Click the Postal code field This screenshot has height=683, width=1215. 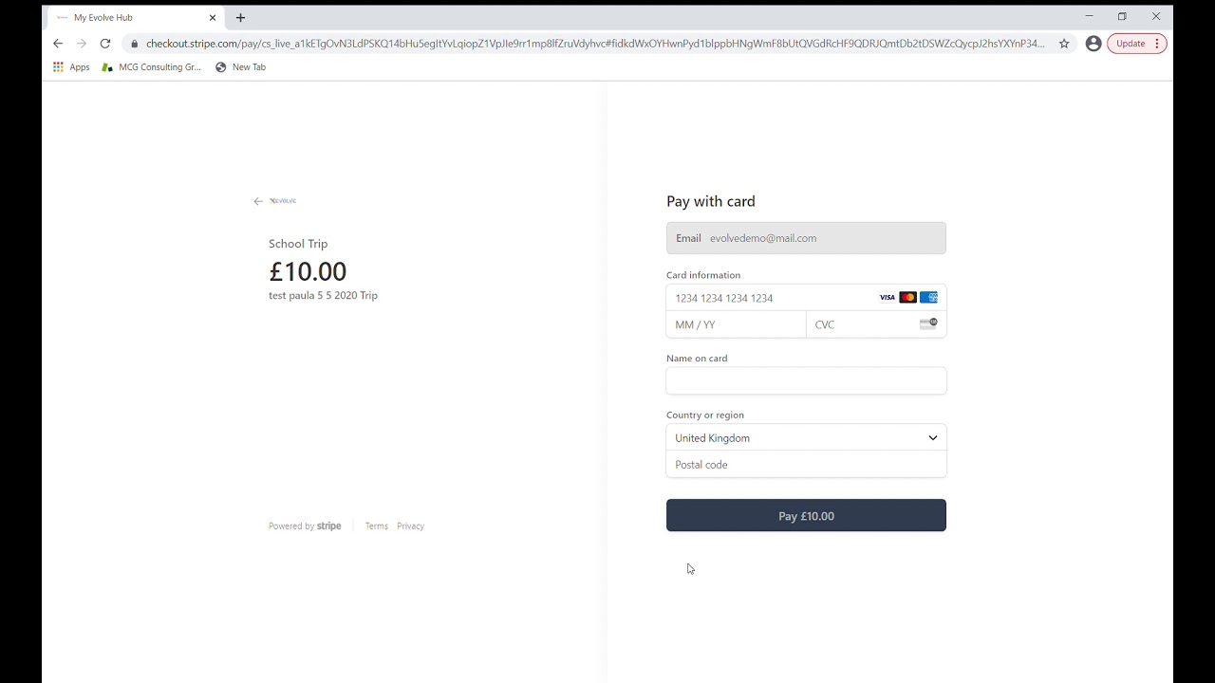806,465
